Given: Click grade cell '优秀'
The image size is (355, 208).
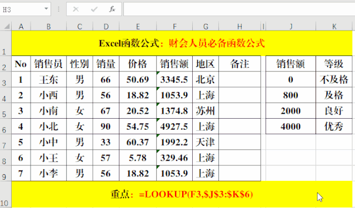Looking at the screenshot, I should pos(334,126).
